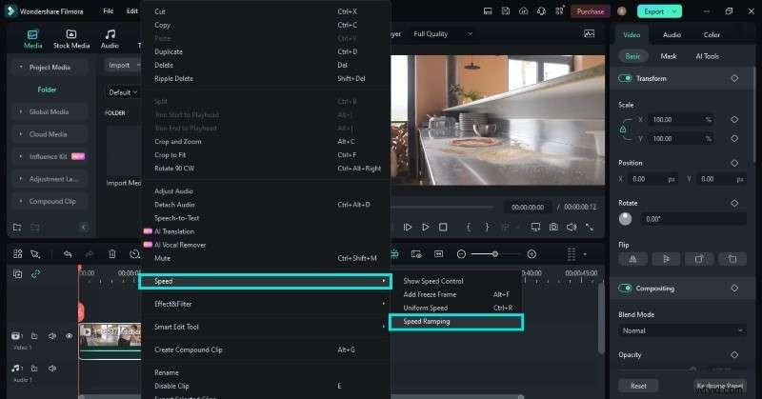
Task: Click the Scale X value field
Action: click(681, 120)
